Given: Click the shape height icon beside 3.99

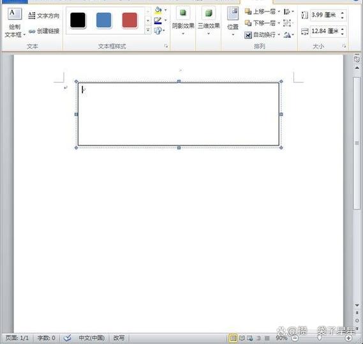Looking at the screenshot, I should click(x=305, y=15).
